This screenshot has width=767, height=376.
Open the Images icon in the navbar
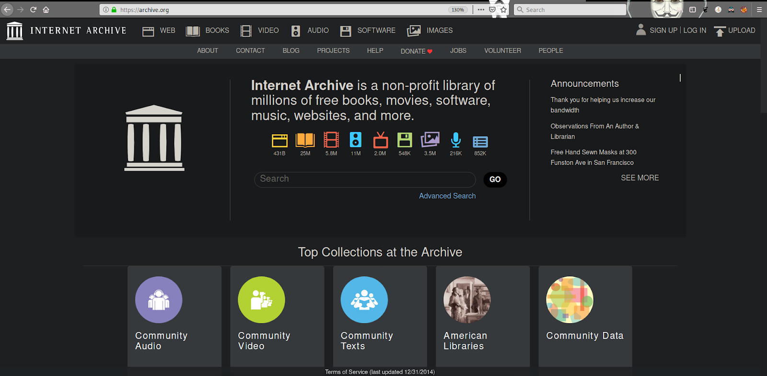pyautogui.click(x=414, y=31)
